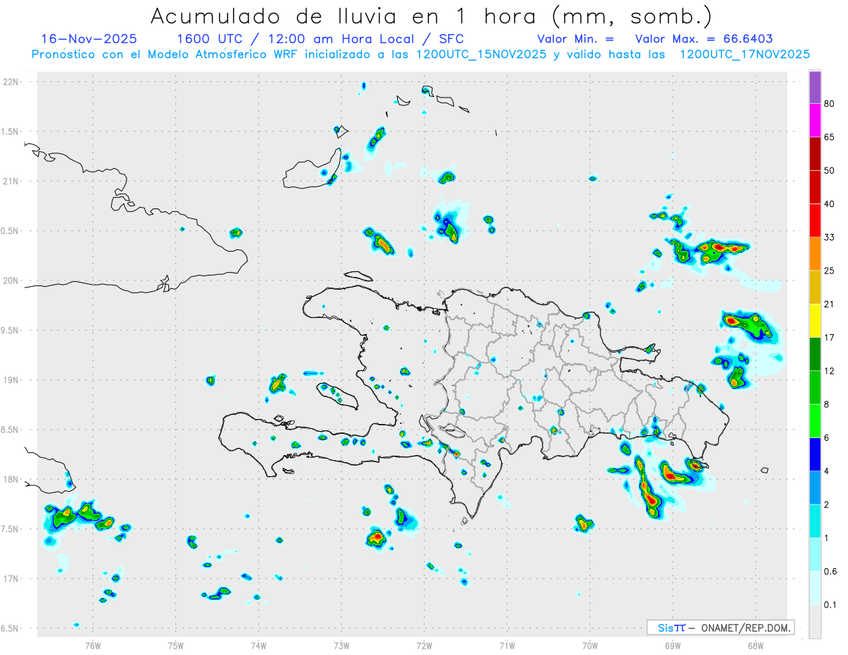Pick the dark red swatch between 65 and 50
This screenshot has width=848, height=655.
point(815,153)
